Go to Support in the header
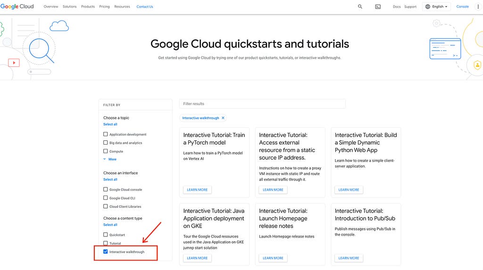The height and width of the screenshot is (270, 483). pyautogui.click(x=410, y=7)
